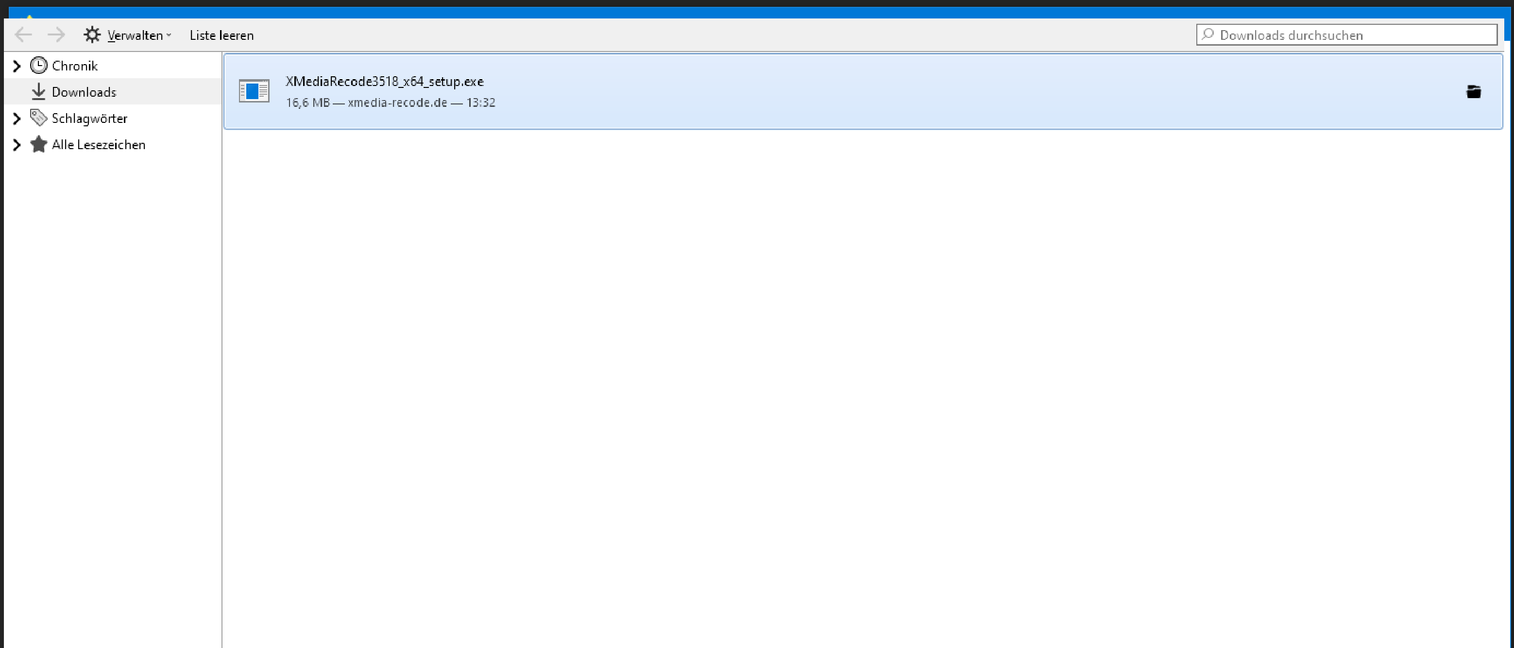1514x648 pixels.
Task: Select the highlighted download entry row
Action: (823, 91)
